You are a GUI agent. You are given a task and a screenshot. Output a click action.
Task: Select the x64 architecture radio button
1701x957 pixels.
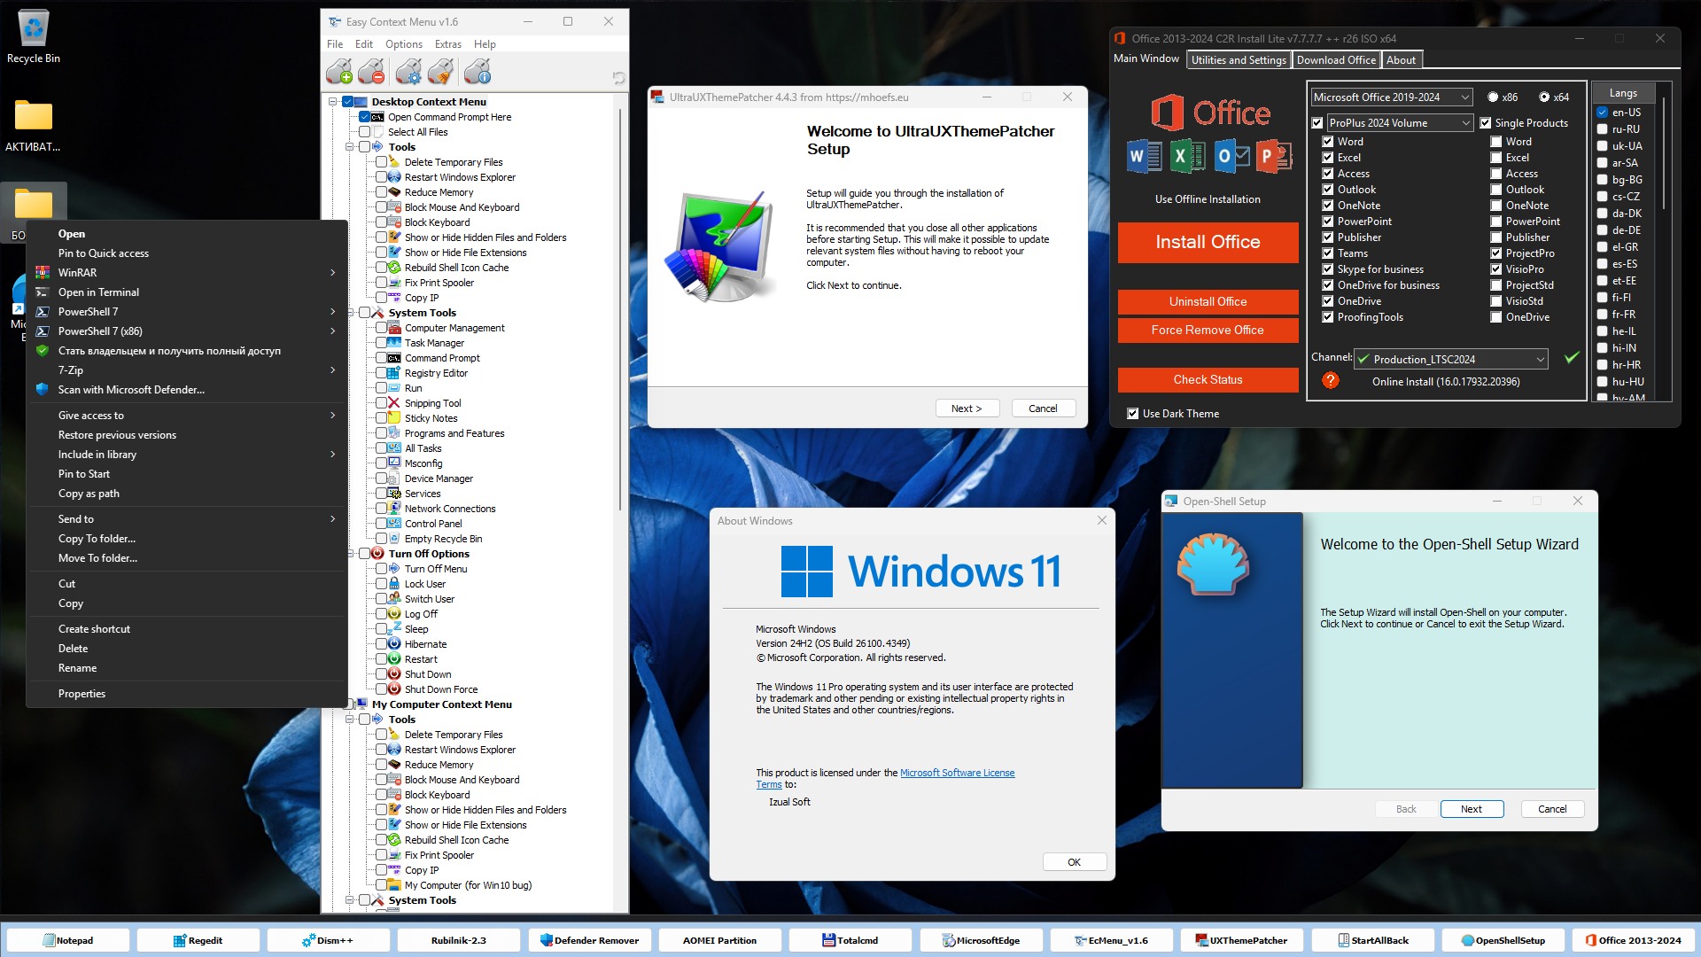tap(1544, 97)
